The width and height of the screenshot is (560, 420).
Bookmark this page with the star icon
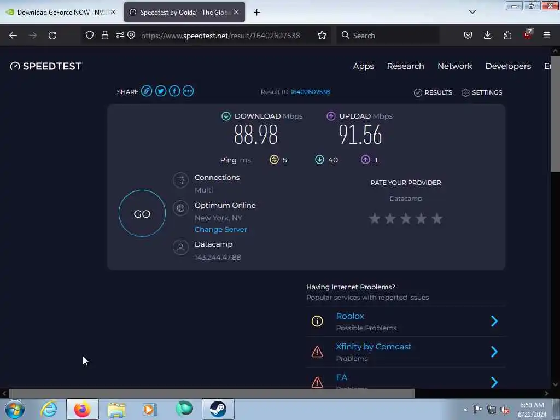(x=322, y=35)
